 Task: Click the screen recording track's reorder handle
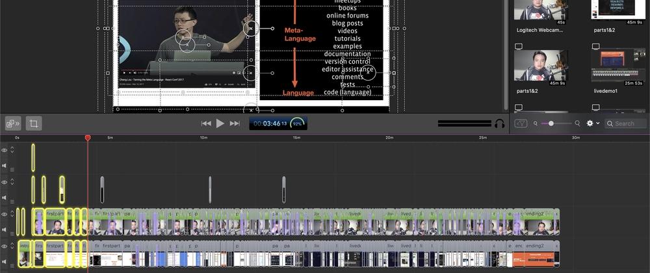tap(12, 265)
